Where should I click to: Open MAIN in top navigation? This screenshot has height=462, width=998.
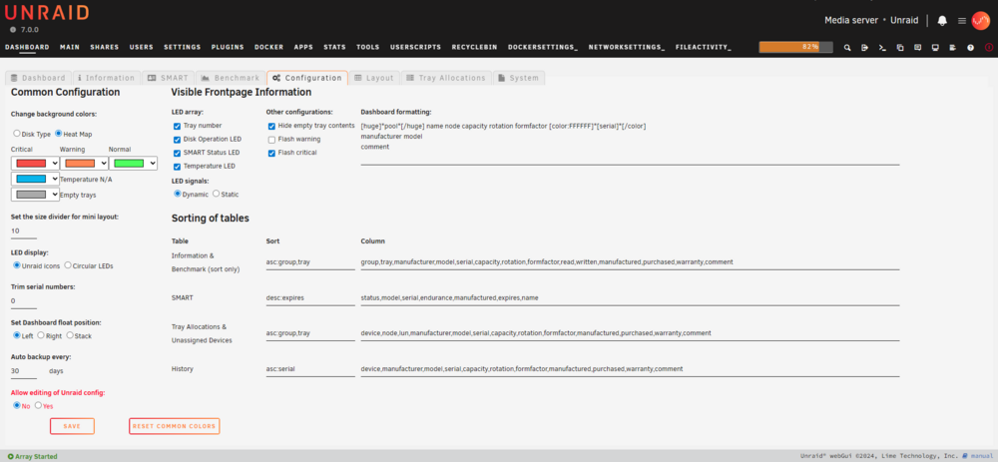click(70, 47)
